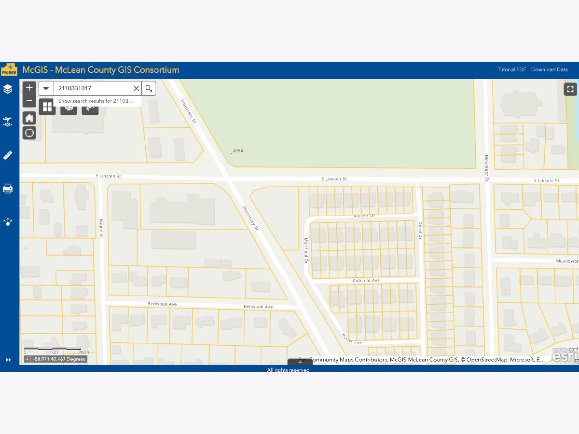Find my location on map

(29, 133)
